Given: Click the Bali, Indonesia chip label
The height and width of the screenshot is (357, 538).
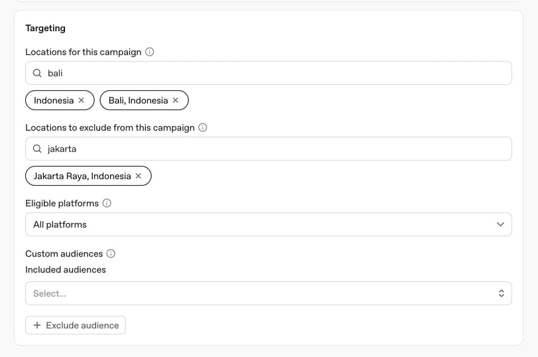Looking at the screenshot, I should pos(138,100).
